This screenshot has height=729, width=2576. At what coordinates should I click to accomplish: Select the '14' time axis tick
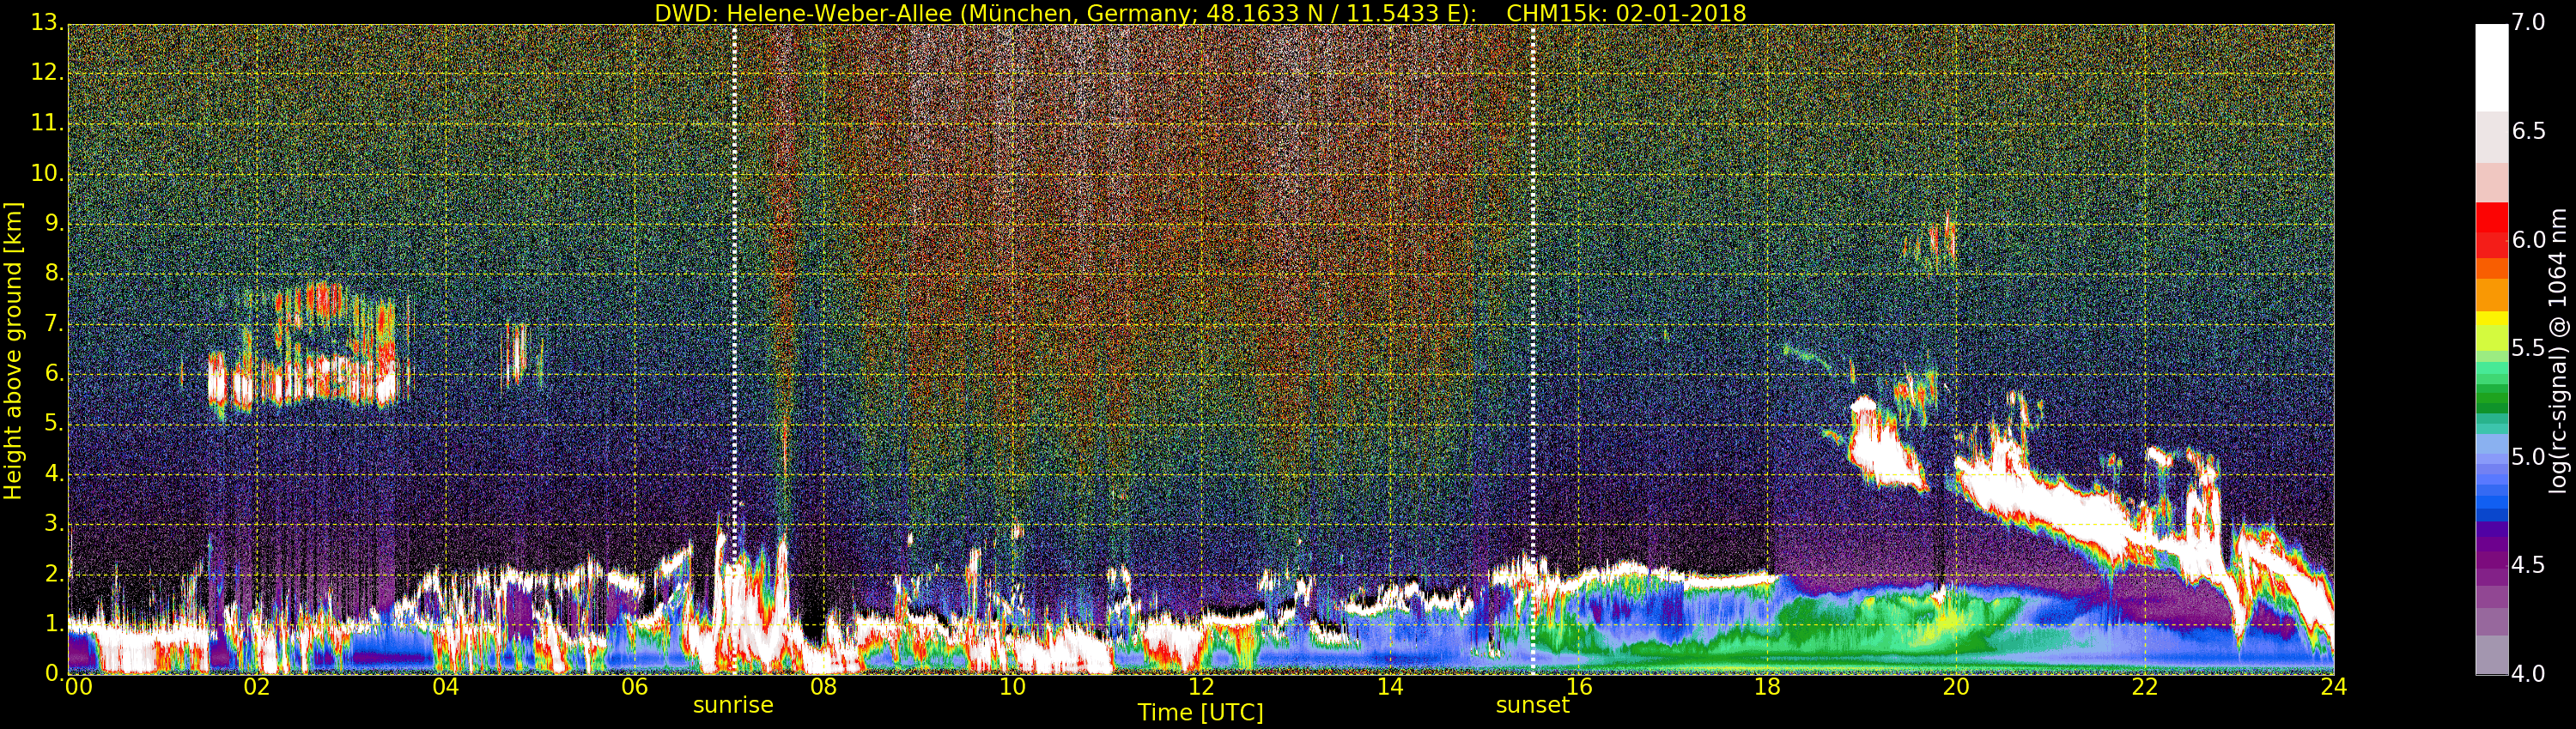(1390, 686)
